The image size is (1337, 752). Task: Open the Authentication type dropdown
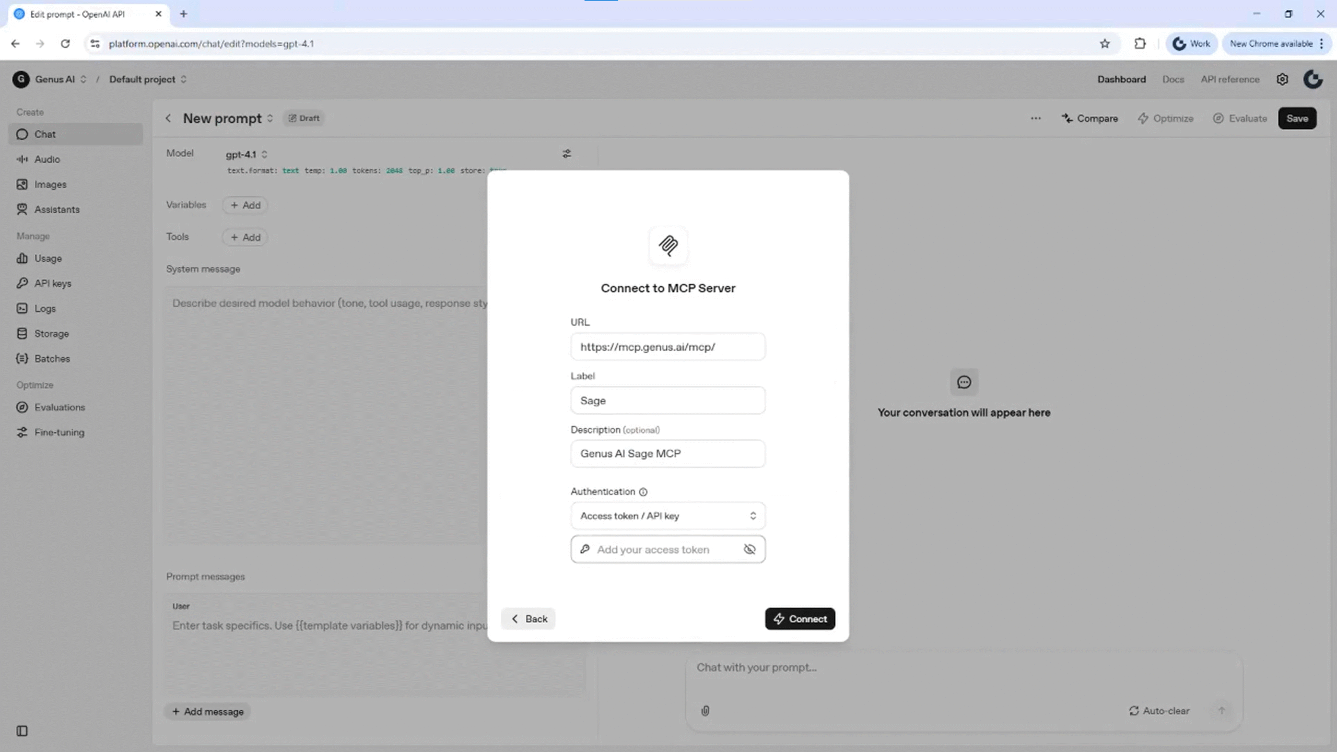pyautogui.click(x=668, y=516)
